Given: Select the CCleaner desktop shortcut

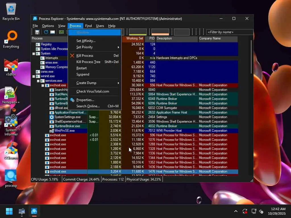Looking at the screenshot, I should point(11,151).
